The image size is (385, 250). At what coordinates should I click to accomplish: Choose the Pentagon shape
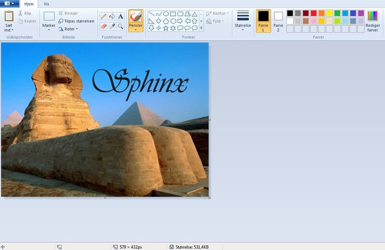tap(166, 21)
